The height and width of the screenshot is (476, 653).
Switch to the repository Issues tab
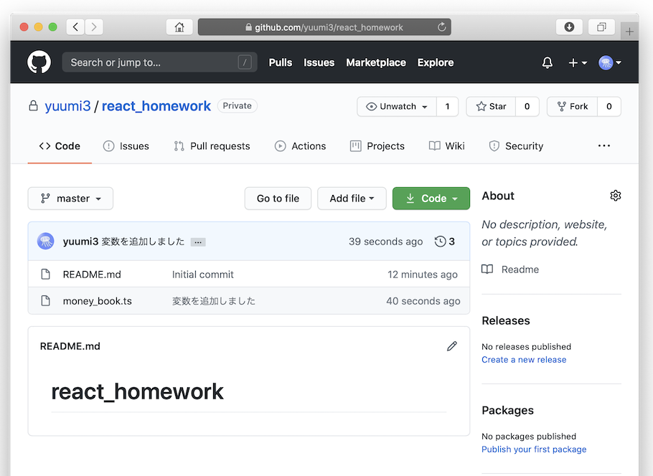(x=126, y=146)
